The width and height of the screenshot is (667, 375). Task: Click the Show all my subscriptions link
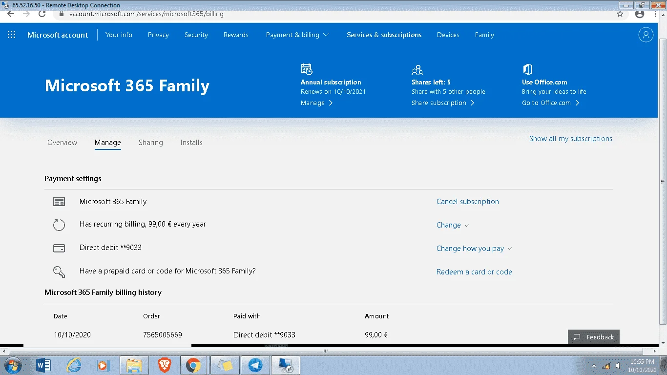(x=571, y=139)
